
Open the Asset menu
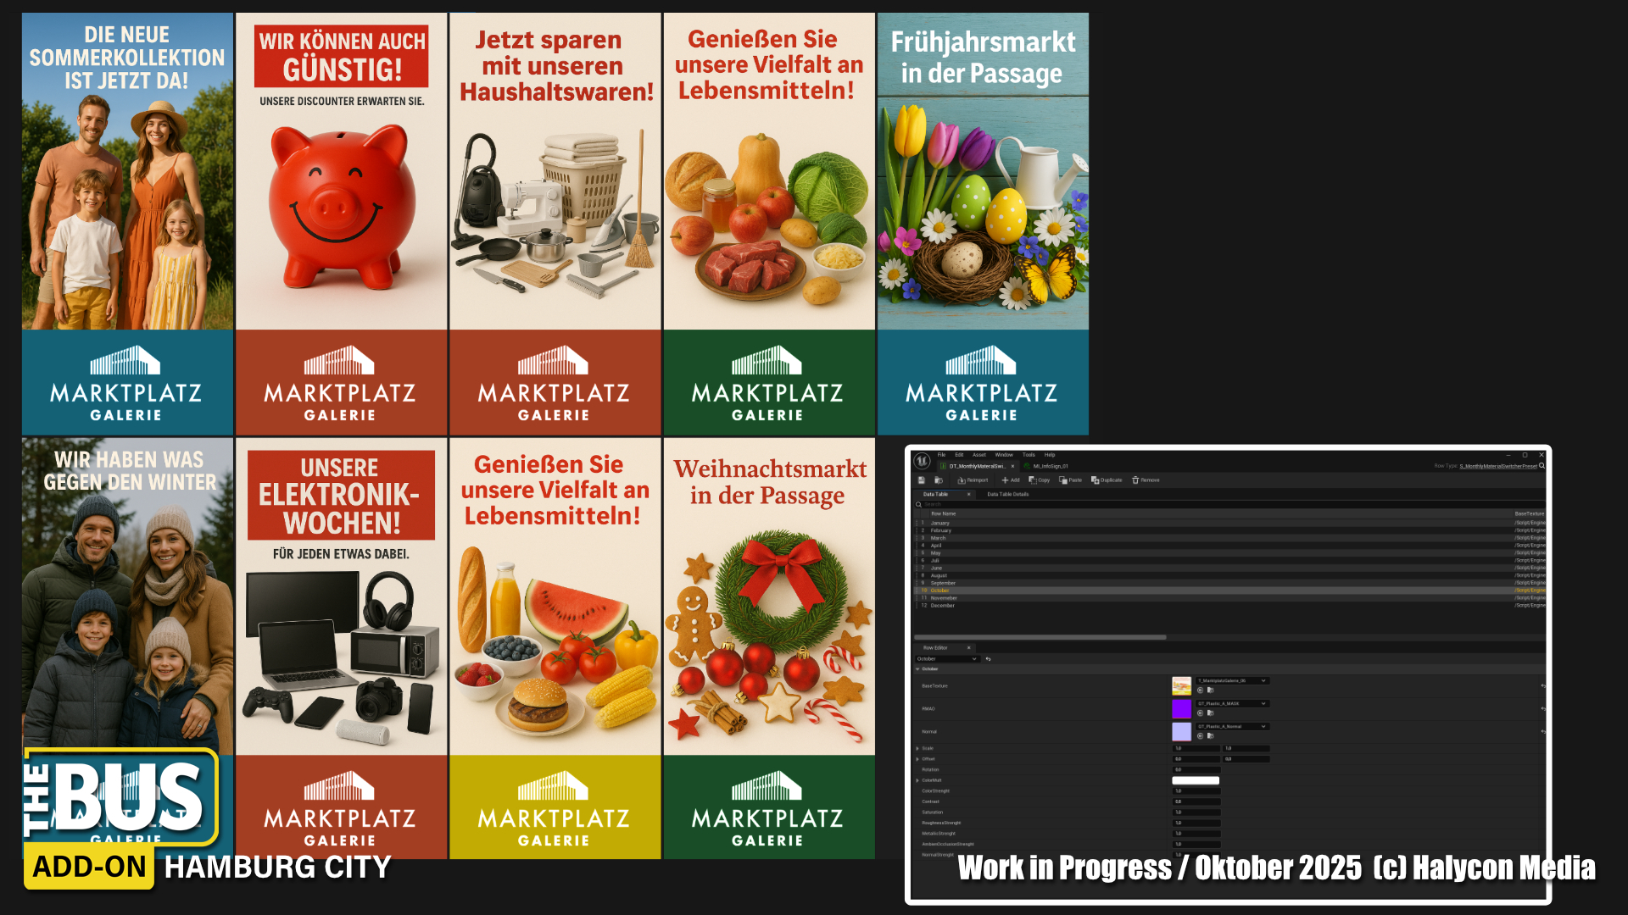click(x=978, y=455)
